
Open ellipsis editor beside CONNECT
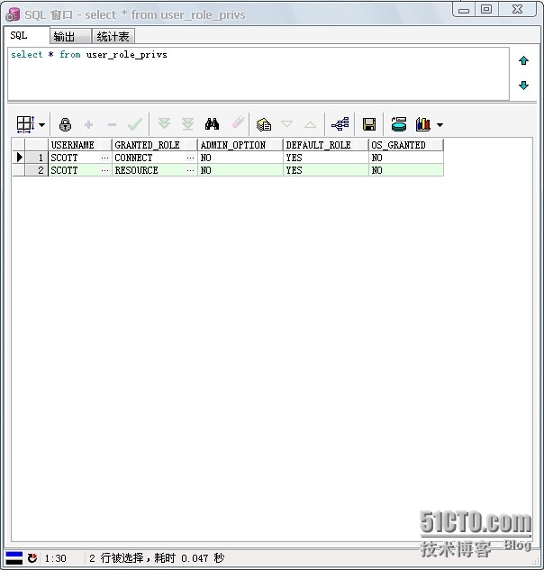pos(190,158)
